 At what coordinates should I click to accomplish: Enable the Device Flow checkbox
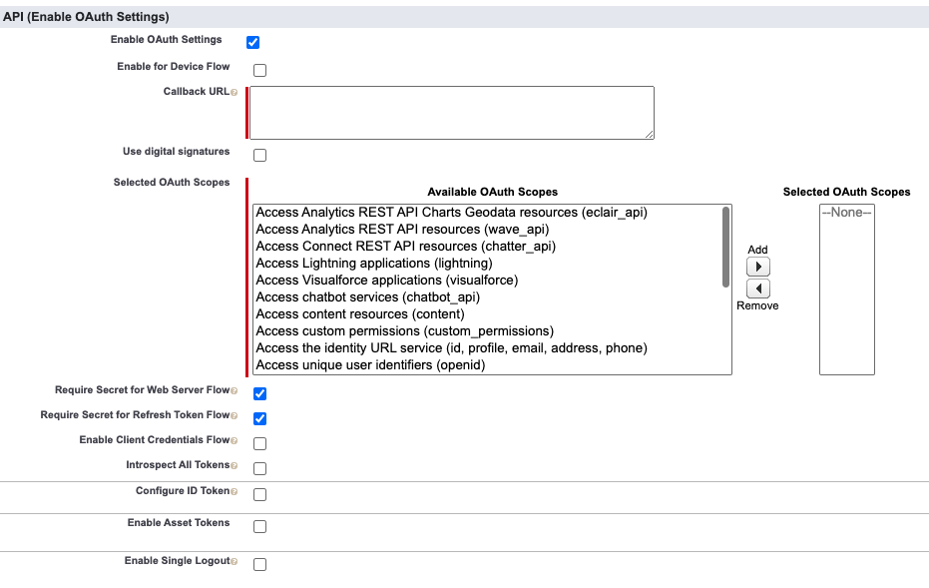pyautogui.click(x=260, y=71)
